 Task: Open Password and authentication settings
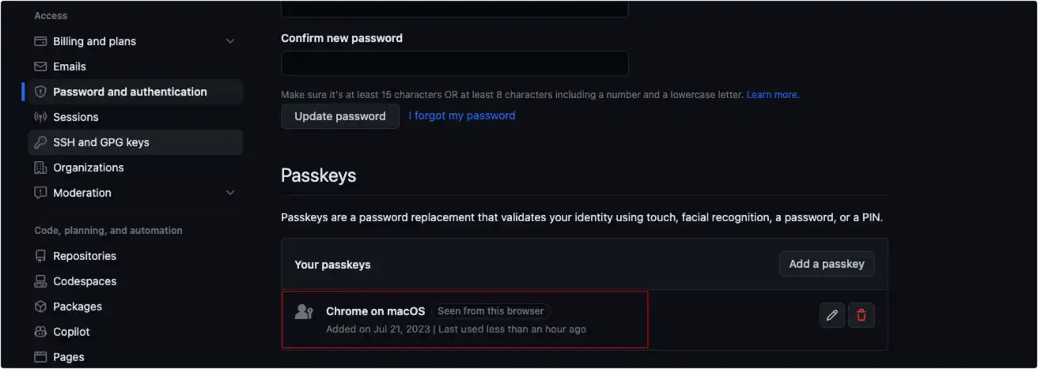click(x=130, y=92)
